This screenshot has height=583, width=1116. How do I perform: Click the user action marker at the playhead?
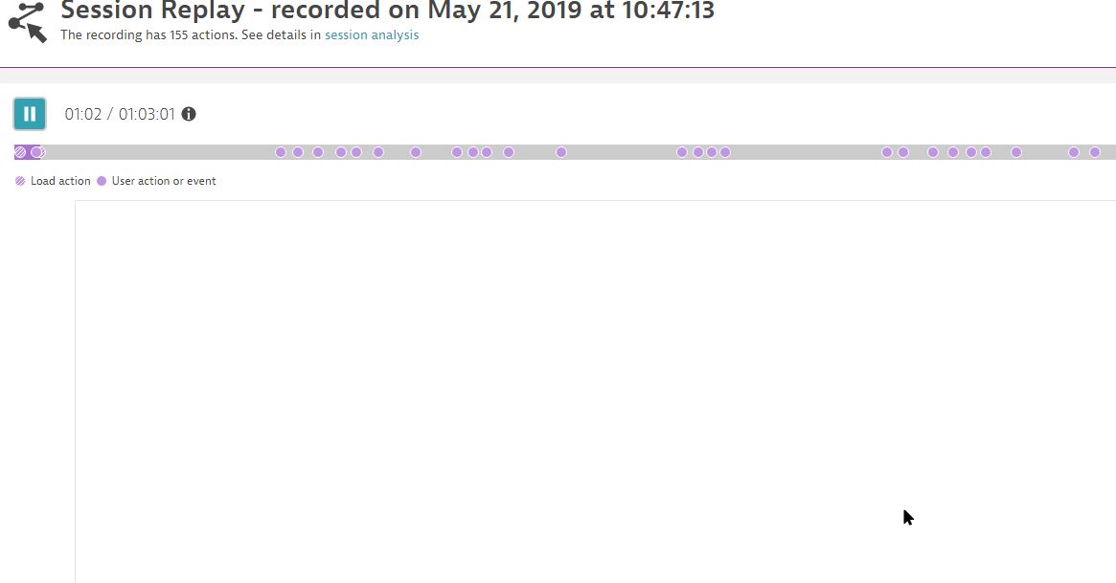[x=36, y=152]
